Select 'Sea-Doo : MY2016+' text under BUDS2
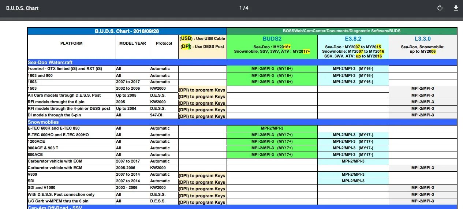 pos(272,47)
